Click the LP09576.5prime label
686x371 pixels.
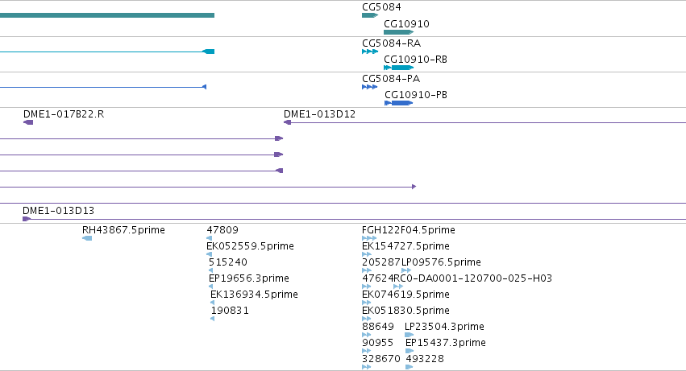pyautogui.click(x=441, y=262)
